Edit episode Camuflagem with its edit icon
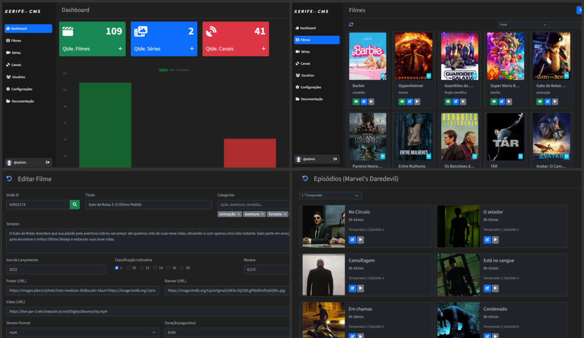 [x=352, y=288]
